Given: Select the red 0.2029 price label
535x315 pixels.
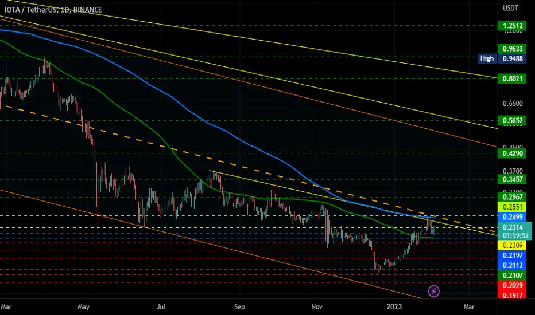Looking at the screenshot, I should [x=512, y=285].
